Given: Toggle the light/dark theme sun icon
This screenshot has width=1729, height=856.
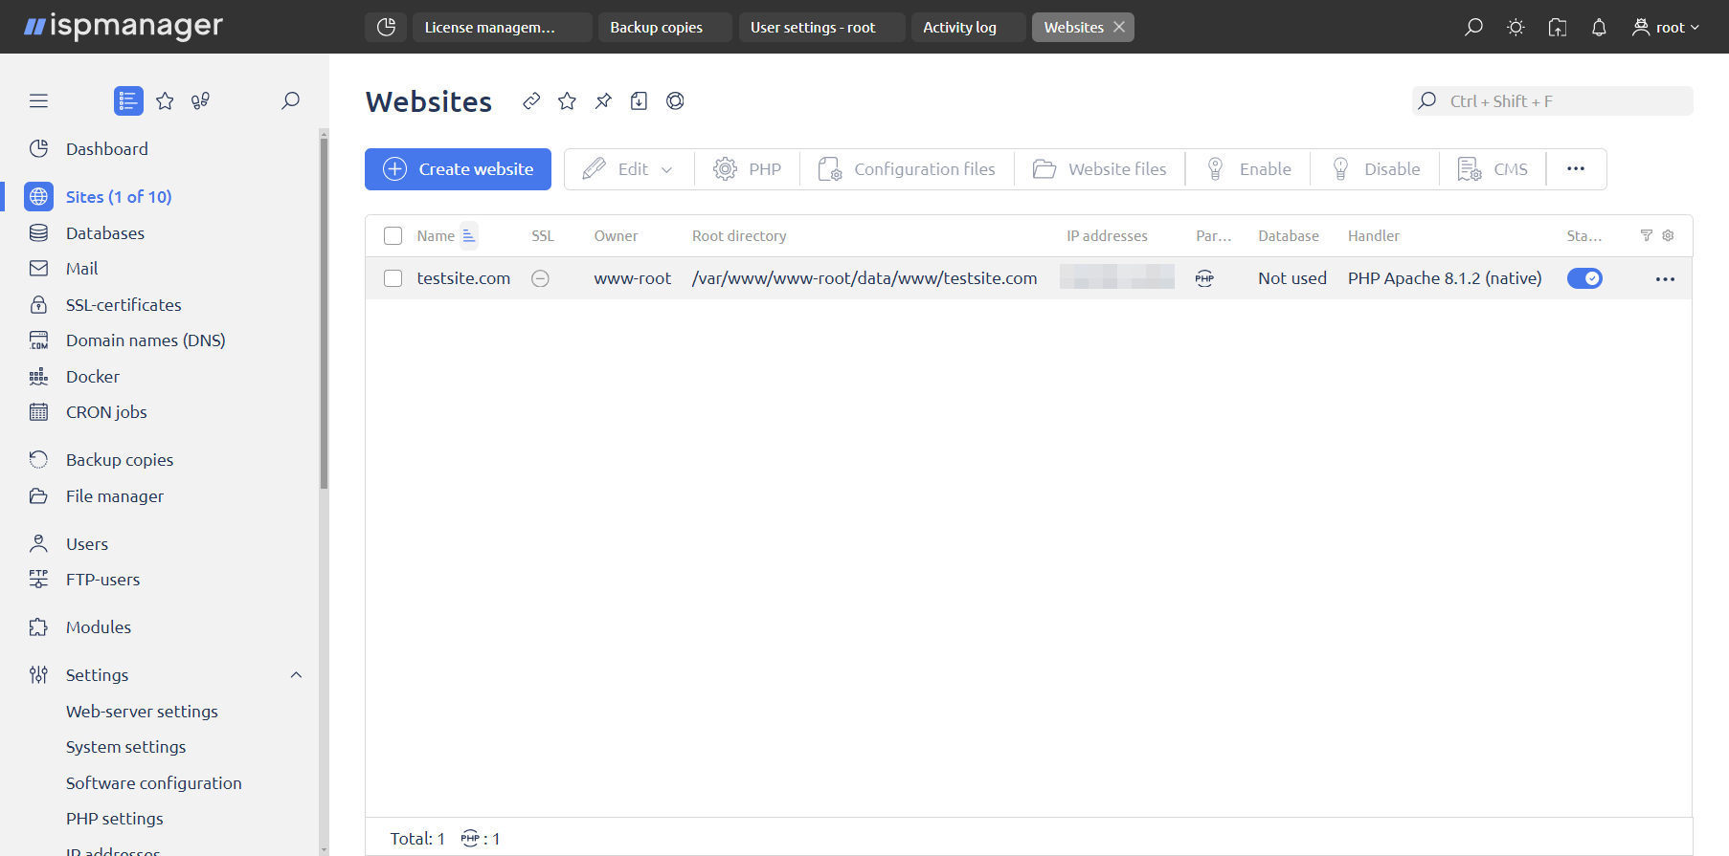Looking at the screenshot, I should pos(1516,28).
